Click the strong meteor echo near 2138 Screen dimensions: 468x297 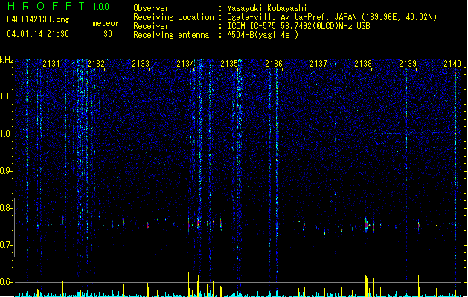point(367,225)
